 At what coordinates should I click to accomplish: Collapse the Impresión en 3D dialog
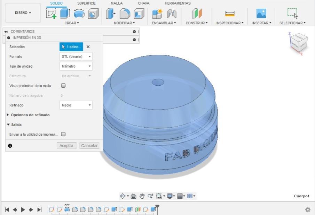8,38
